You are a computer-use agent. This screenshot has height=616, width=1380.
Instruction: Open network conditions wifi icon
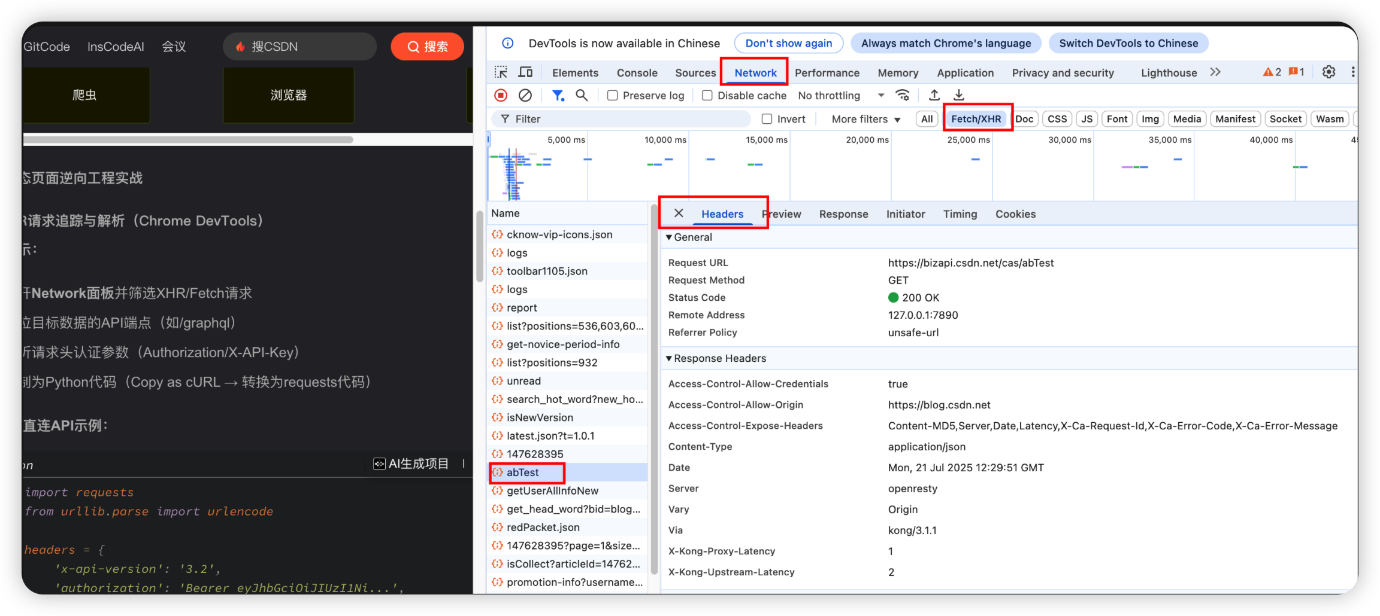coord(903,95)
